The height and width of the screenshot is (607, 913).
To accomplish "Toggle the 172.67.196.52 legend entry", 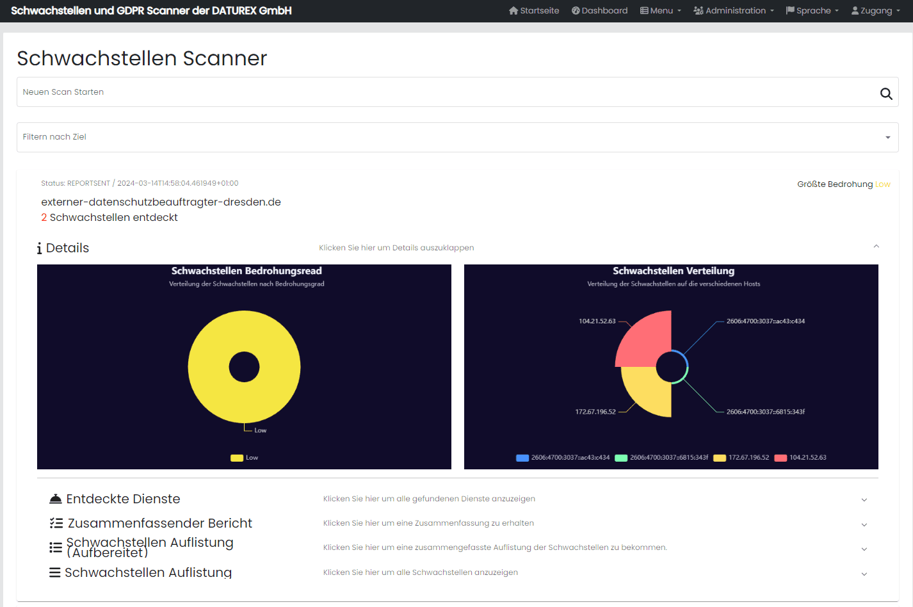I will (741, 458).
